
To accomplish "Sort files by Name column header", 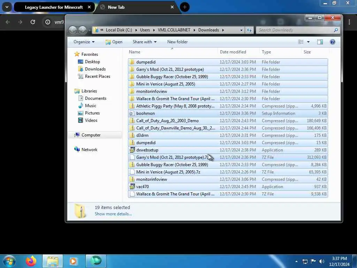I will pyautogui.click(x=172, y=52).
